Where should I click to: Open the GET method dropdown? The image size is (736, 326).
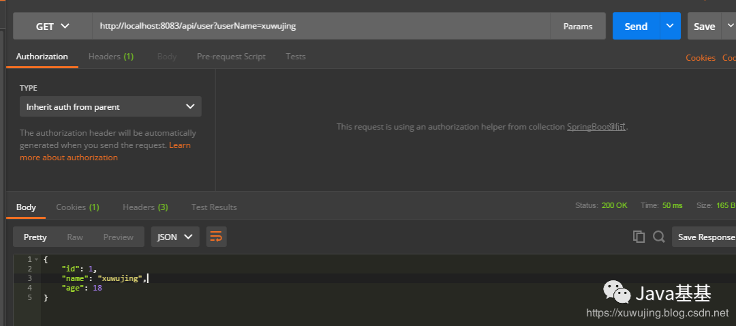click(52, 27)
